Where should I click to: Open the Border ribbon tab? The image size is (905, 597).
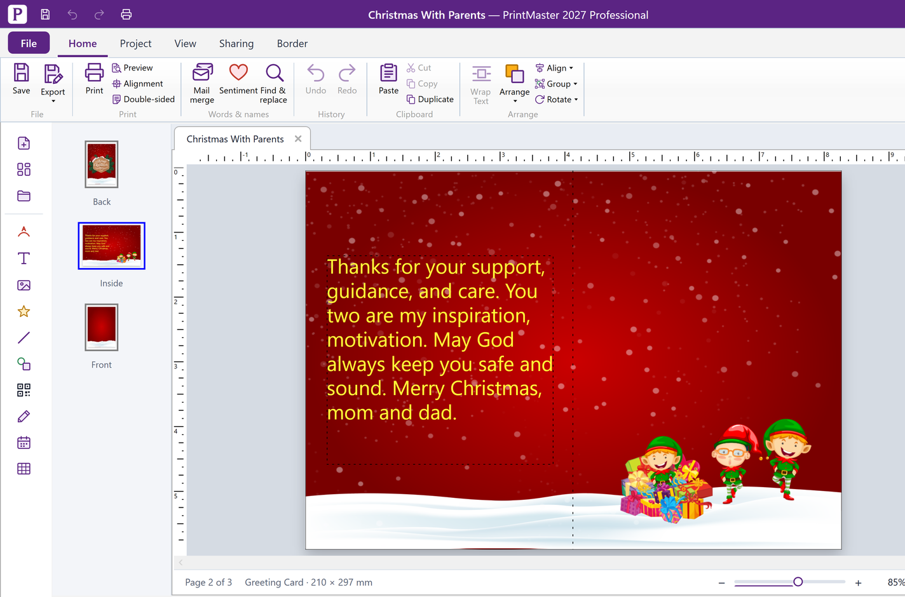[x=292, y=43]
